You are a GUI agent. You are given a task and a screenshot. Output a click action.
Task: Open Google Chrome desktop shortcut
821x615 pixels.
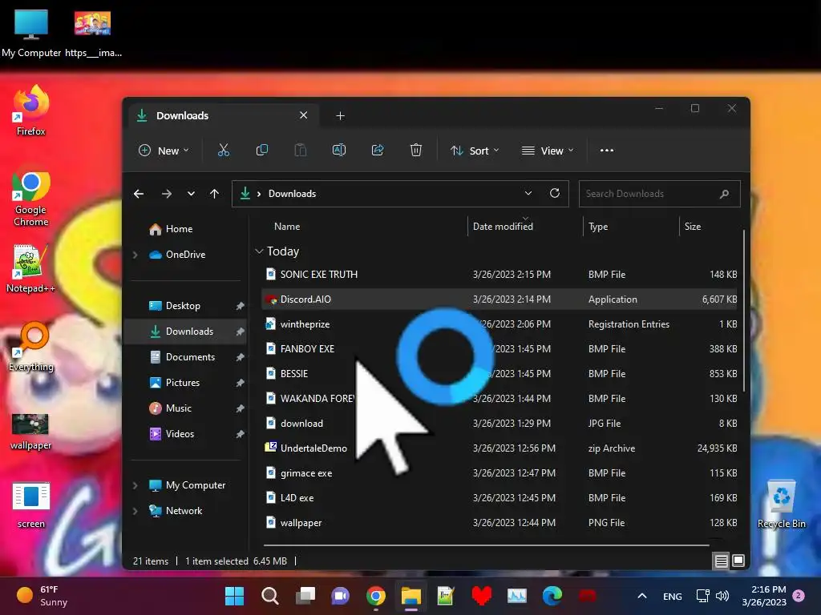click(31, 199)
